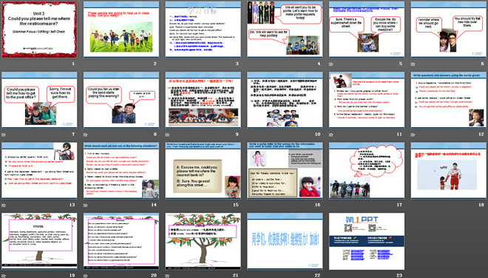Select slide 17 with cloud thought bubble
488x278 pixels.
(367, 170)
